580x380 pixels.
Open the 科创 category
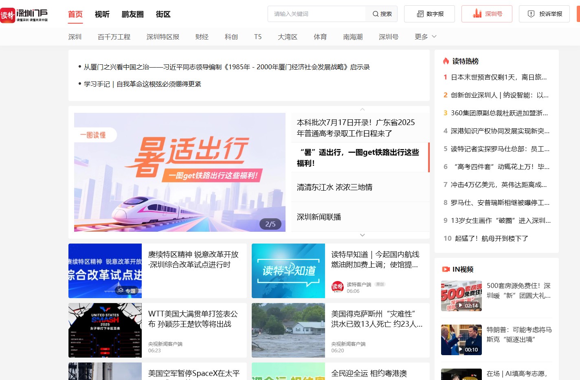231,37
